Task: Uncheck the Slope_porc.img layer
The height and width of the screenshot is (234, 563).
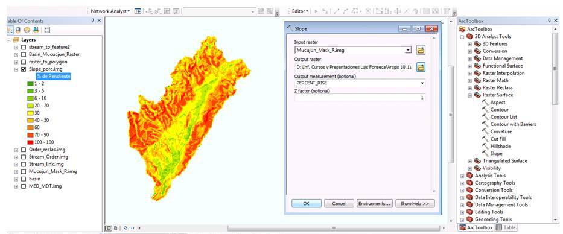Action: point(24,69)
